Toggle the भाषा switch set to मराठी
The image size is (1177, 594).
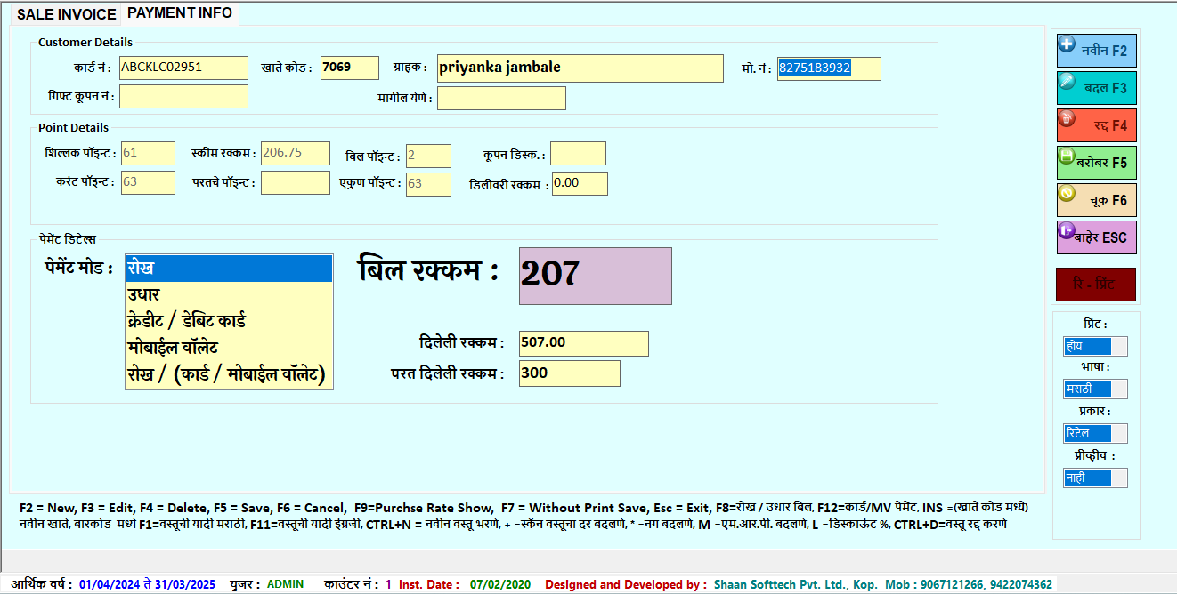[1095, 389]
